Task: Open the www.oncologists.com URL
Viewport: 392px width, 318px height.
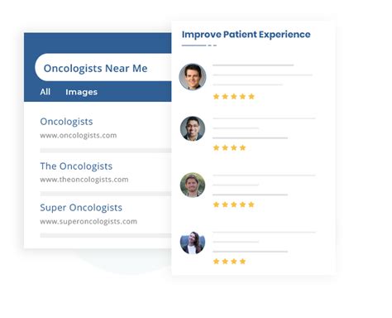Action: (x=79, y=135)
